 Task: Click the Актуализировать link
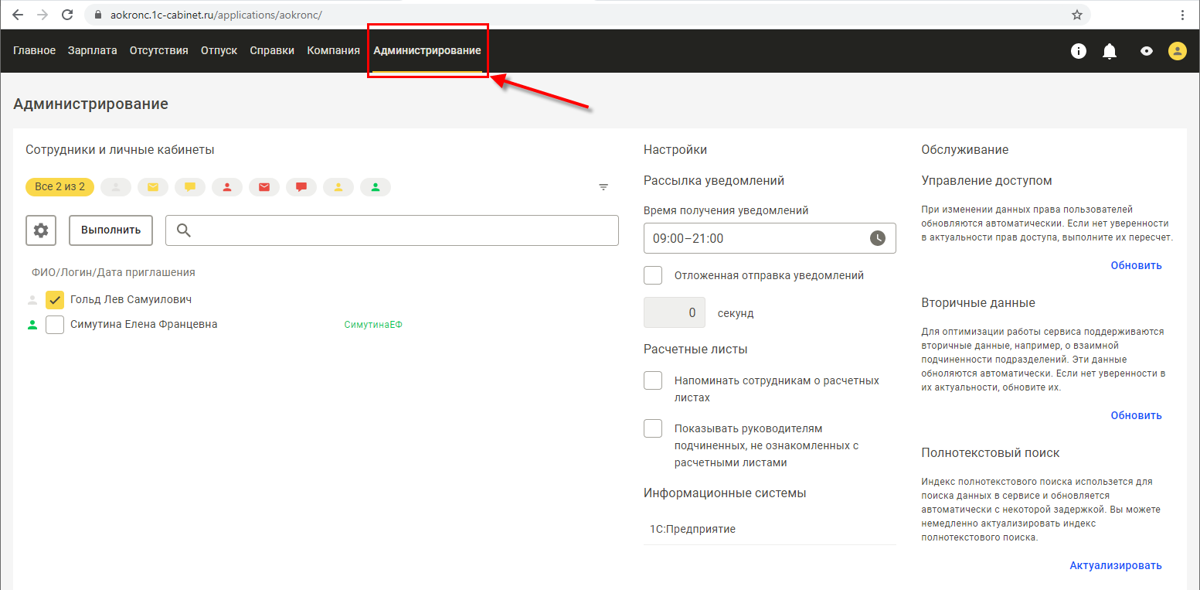pos(1116,565)
